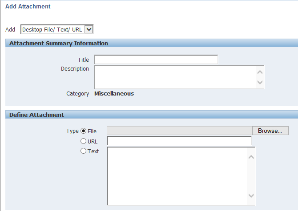
Task: Choose the URL attachment type radio
Action: [83, 141]
